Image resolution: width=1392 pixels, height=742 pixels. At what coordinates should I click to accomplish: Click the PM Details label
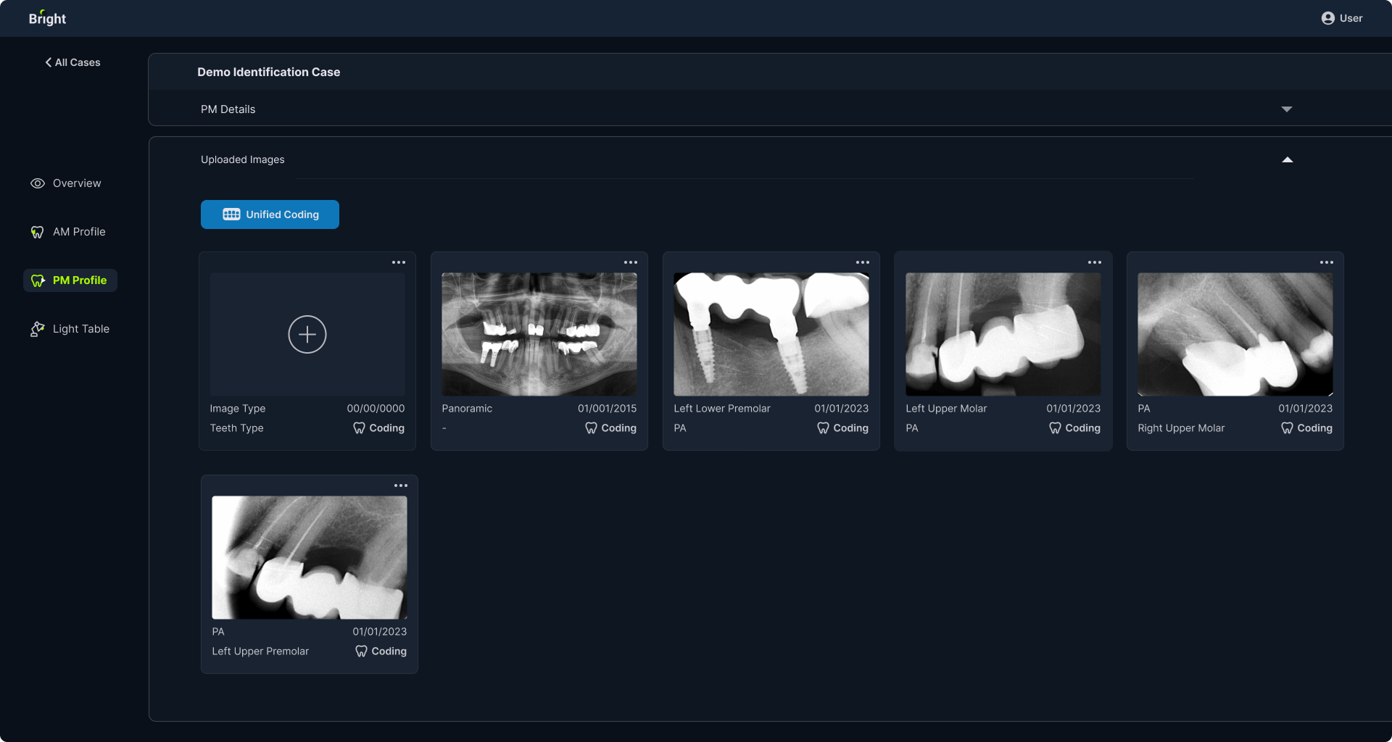point(228,109)
